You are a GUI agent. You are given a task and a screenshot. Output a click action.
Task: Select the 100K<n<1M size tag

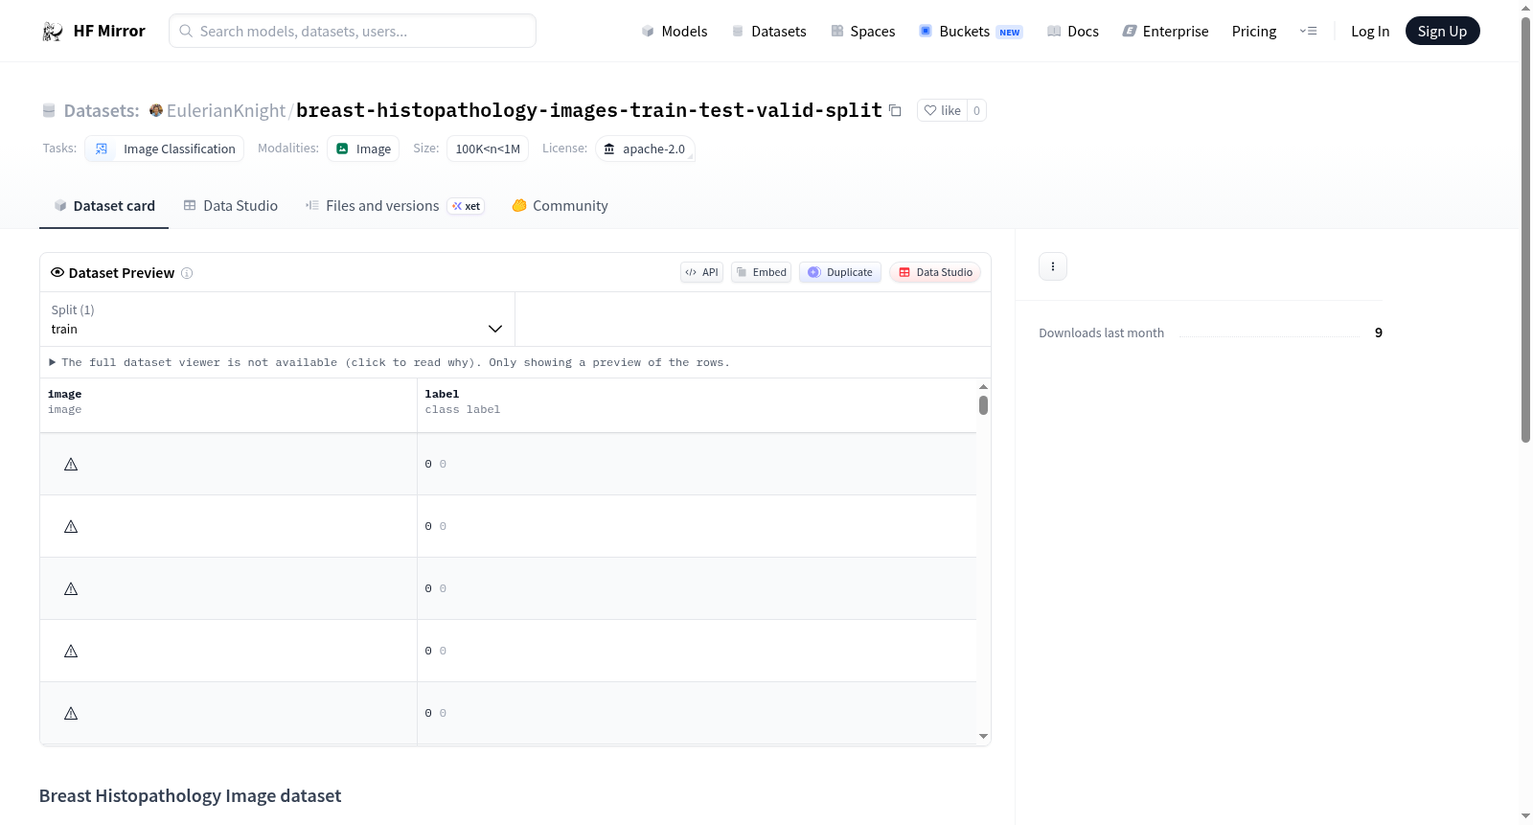click(x=488, y=149)
